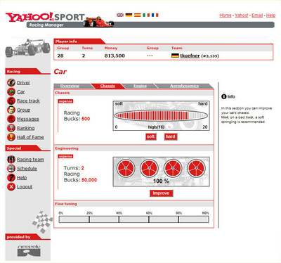Open the tkuefner team link
The height and width of the screenshot is (263, 281).
point(190,56)
